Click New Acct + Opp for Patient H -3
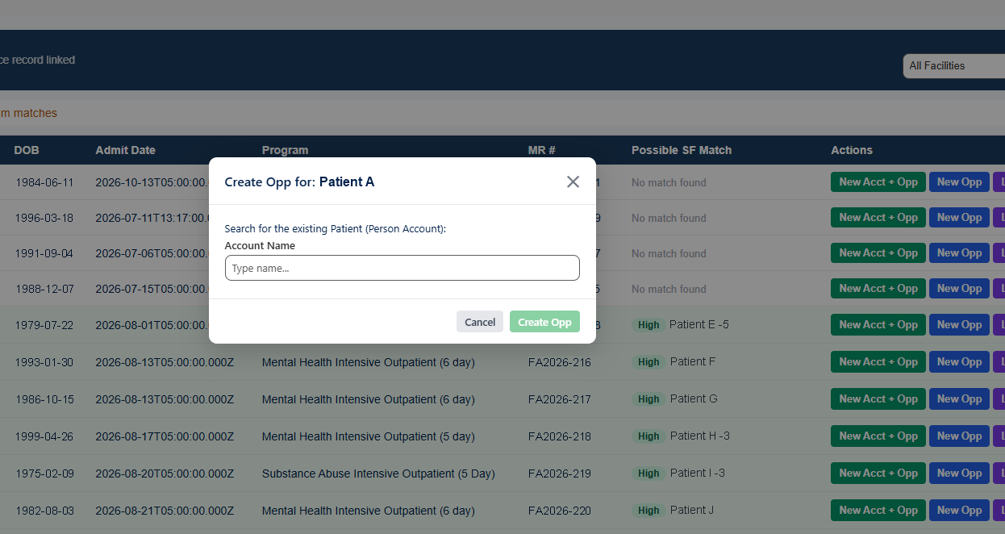Viewport: 1005px width, 534px height. coord(878,436)
